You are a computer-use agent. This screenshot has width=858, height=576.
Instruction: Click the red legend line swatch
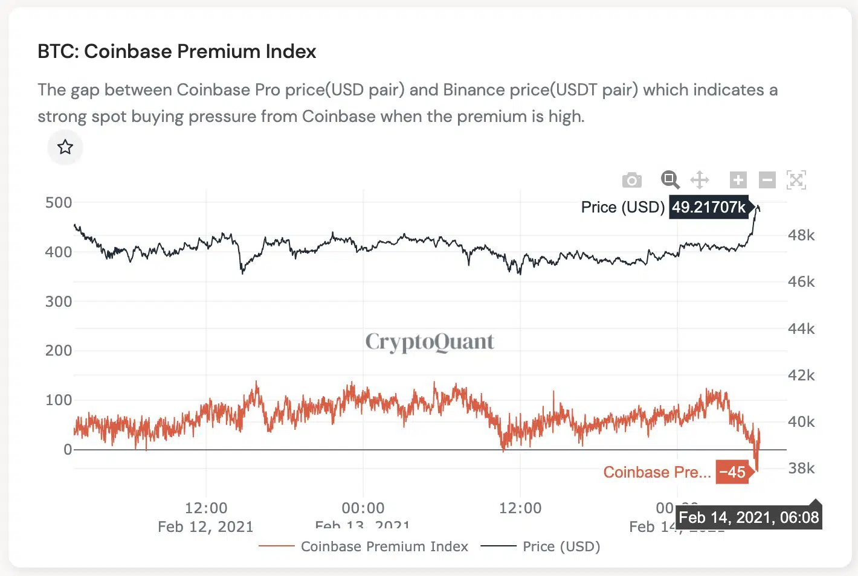pyautogui.click(x=277, y=546)
